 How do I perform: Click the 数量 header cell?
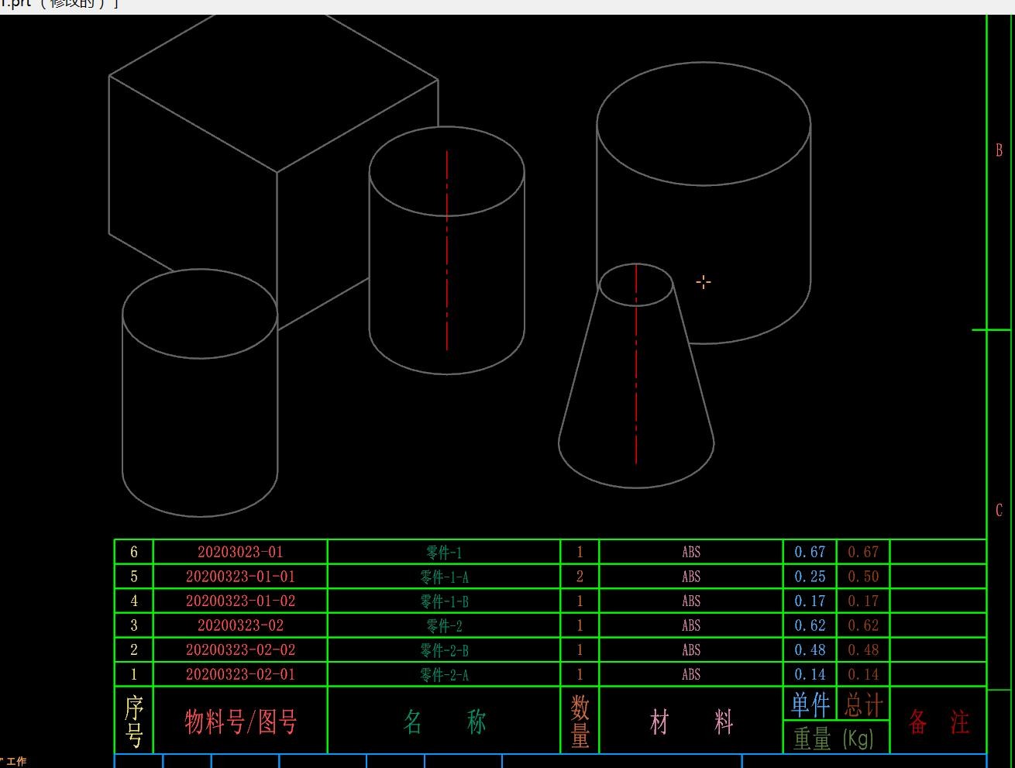click(580, 720)
